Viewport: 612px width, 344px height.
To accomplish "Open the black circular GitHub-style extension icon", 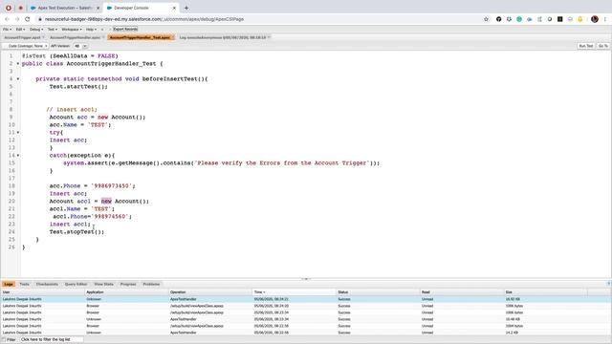I will coord(498,19).
